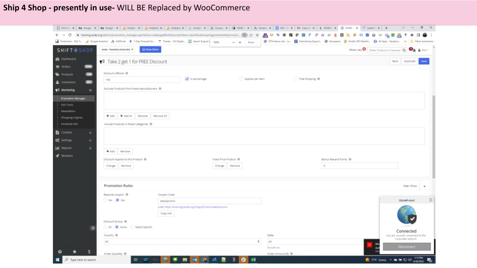
Task: Click the Modules rocket icon
Action: (58, 155)
